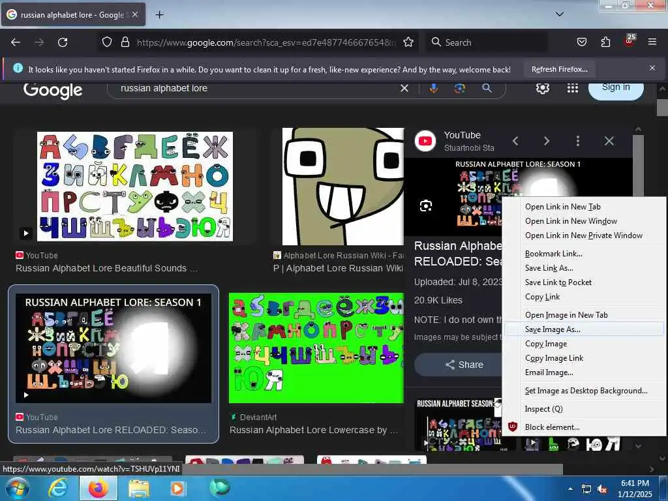Screen dimensions: 668x501
Task: Start a Google voice search
Action: click(434, 88)
